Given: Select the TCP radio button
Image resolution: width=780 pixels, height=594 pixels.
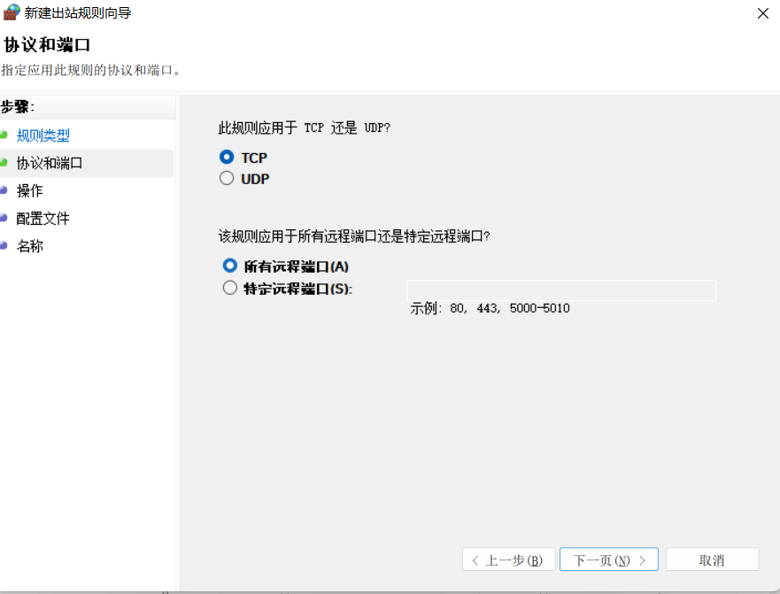Looking at the screenshot, I should click(x=227, y=158).
